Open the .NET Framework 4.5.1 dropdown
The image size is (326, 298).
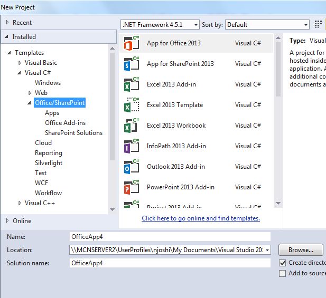click(160, 25)
